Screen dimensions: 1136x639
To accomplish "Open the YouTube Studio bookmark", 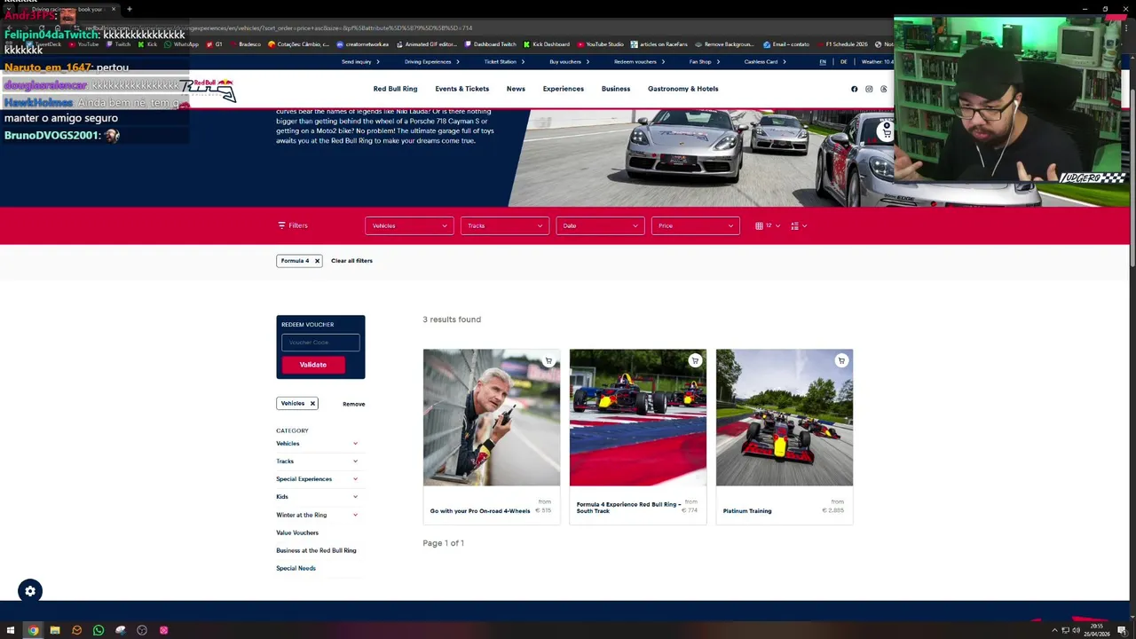I will [601, 44].
